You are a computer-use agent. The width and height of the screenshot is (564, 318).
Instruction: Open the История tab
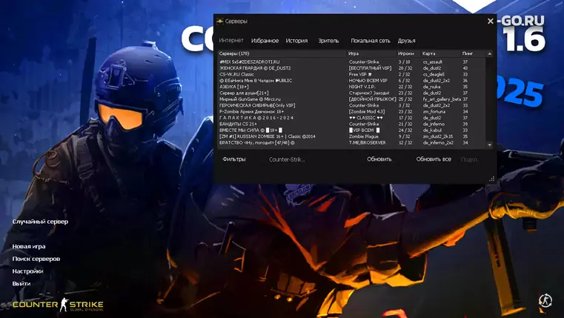pyautogui.click(x=296, y=41)
